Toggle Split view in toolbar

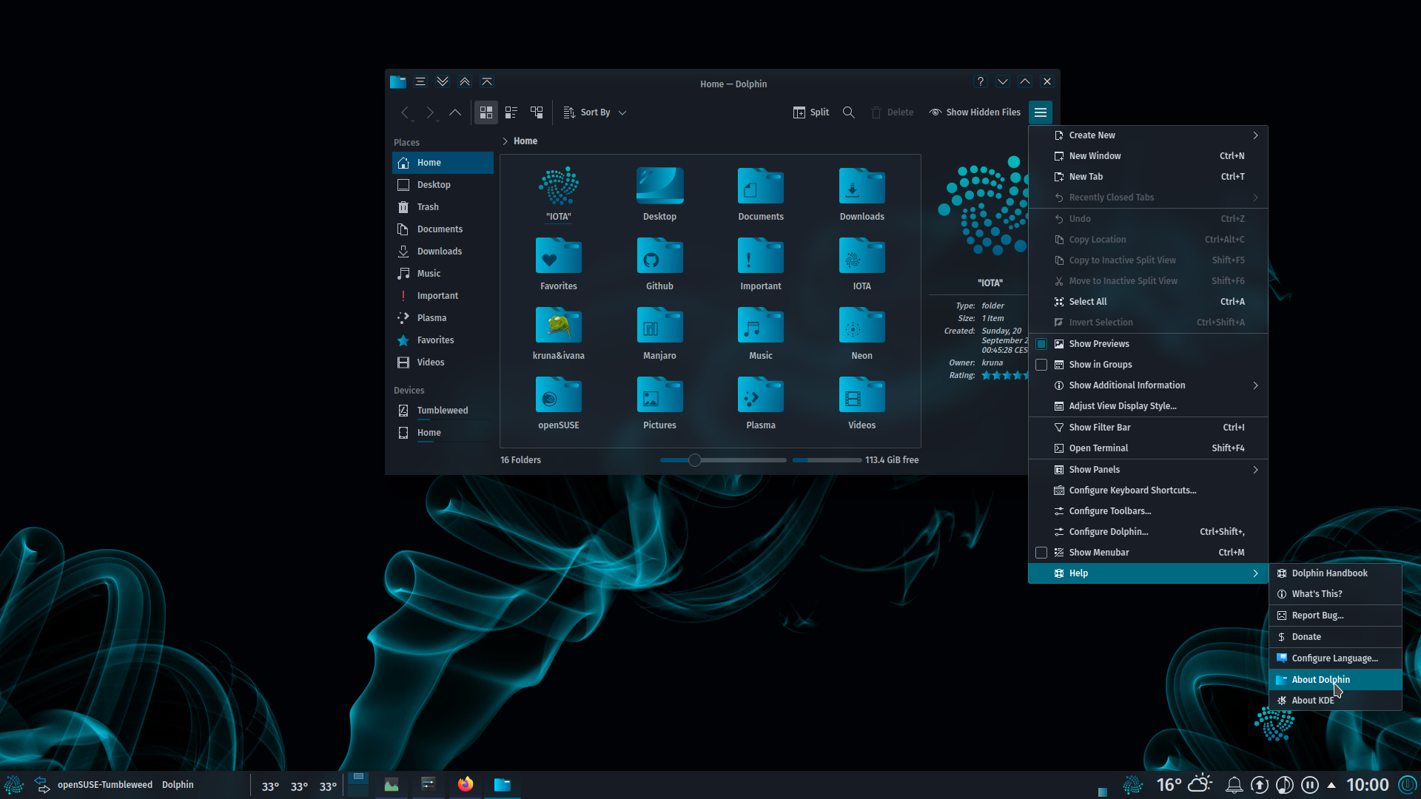pos(811,112)
